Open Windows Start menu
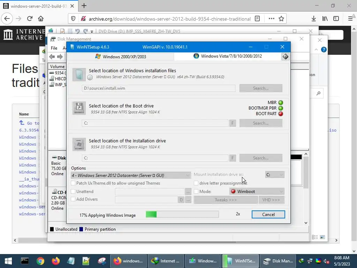357x268 pixels. [x=8, y=261]
